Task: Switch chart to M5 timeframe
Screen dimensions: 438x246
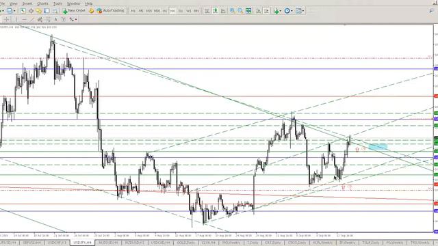Action: (141, 11)
